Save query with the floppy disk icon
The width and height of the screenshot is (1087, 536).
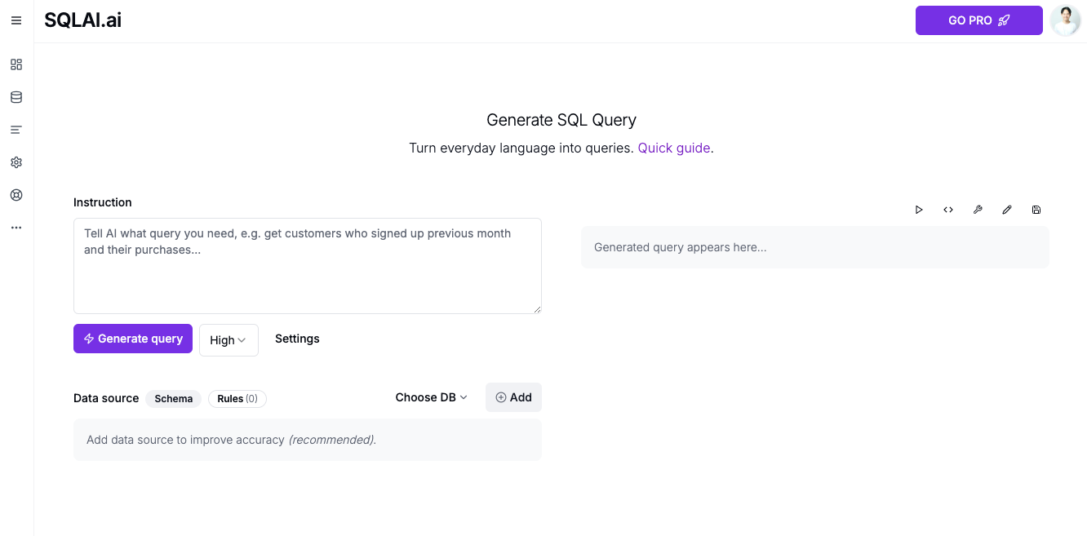(1036, 210)
